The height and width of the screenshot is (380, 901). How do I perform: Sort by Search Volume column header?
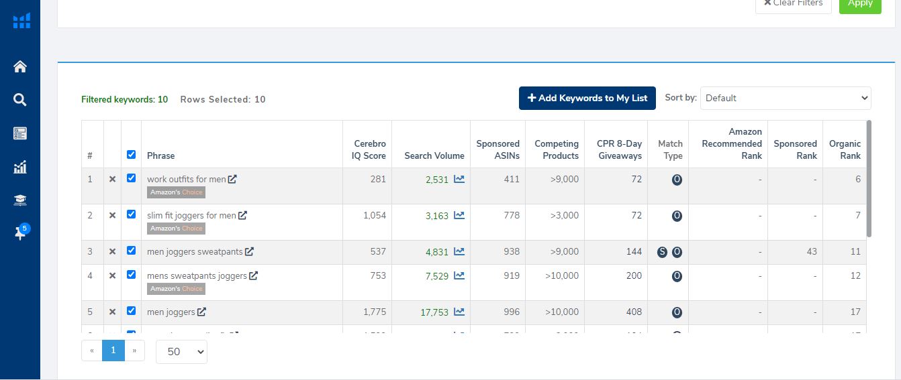coord(434,155)
